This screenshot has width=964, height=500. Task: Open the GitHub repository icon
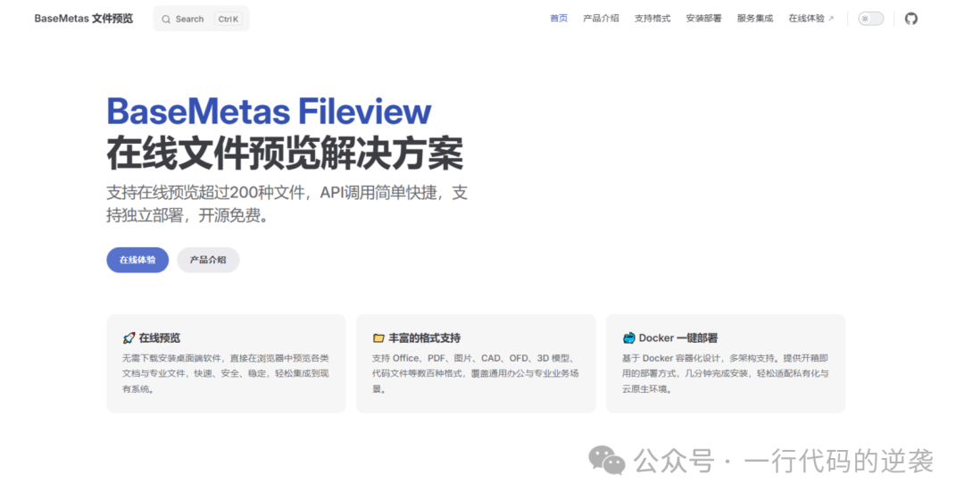pos(910,19)
